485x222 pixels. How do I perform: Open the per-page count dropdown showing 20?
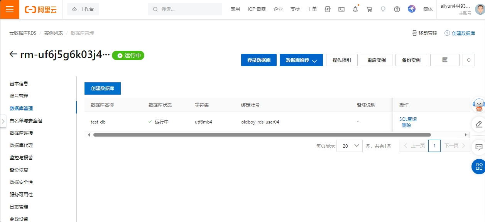coord(350,146)
